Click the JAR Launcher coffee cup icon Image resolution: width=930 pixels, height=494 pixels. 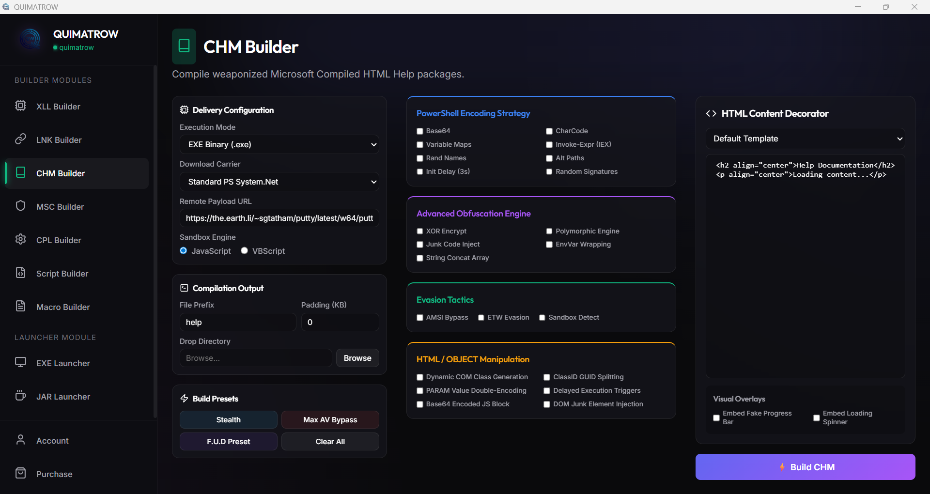tap(20, 396)
